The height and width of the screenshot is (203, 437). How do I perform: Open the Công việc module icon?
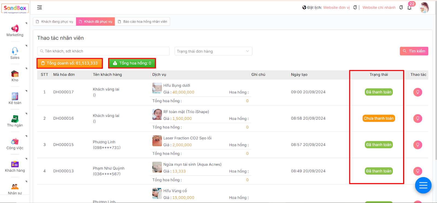15,141
